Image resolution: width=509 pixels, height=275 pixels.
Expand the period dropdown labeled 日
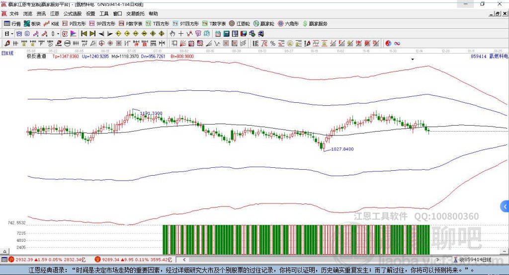(x=9, y=34)
